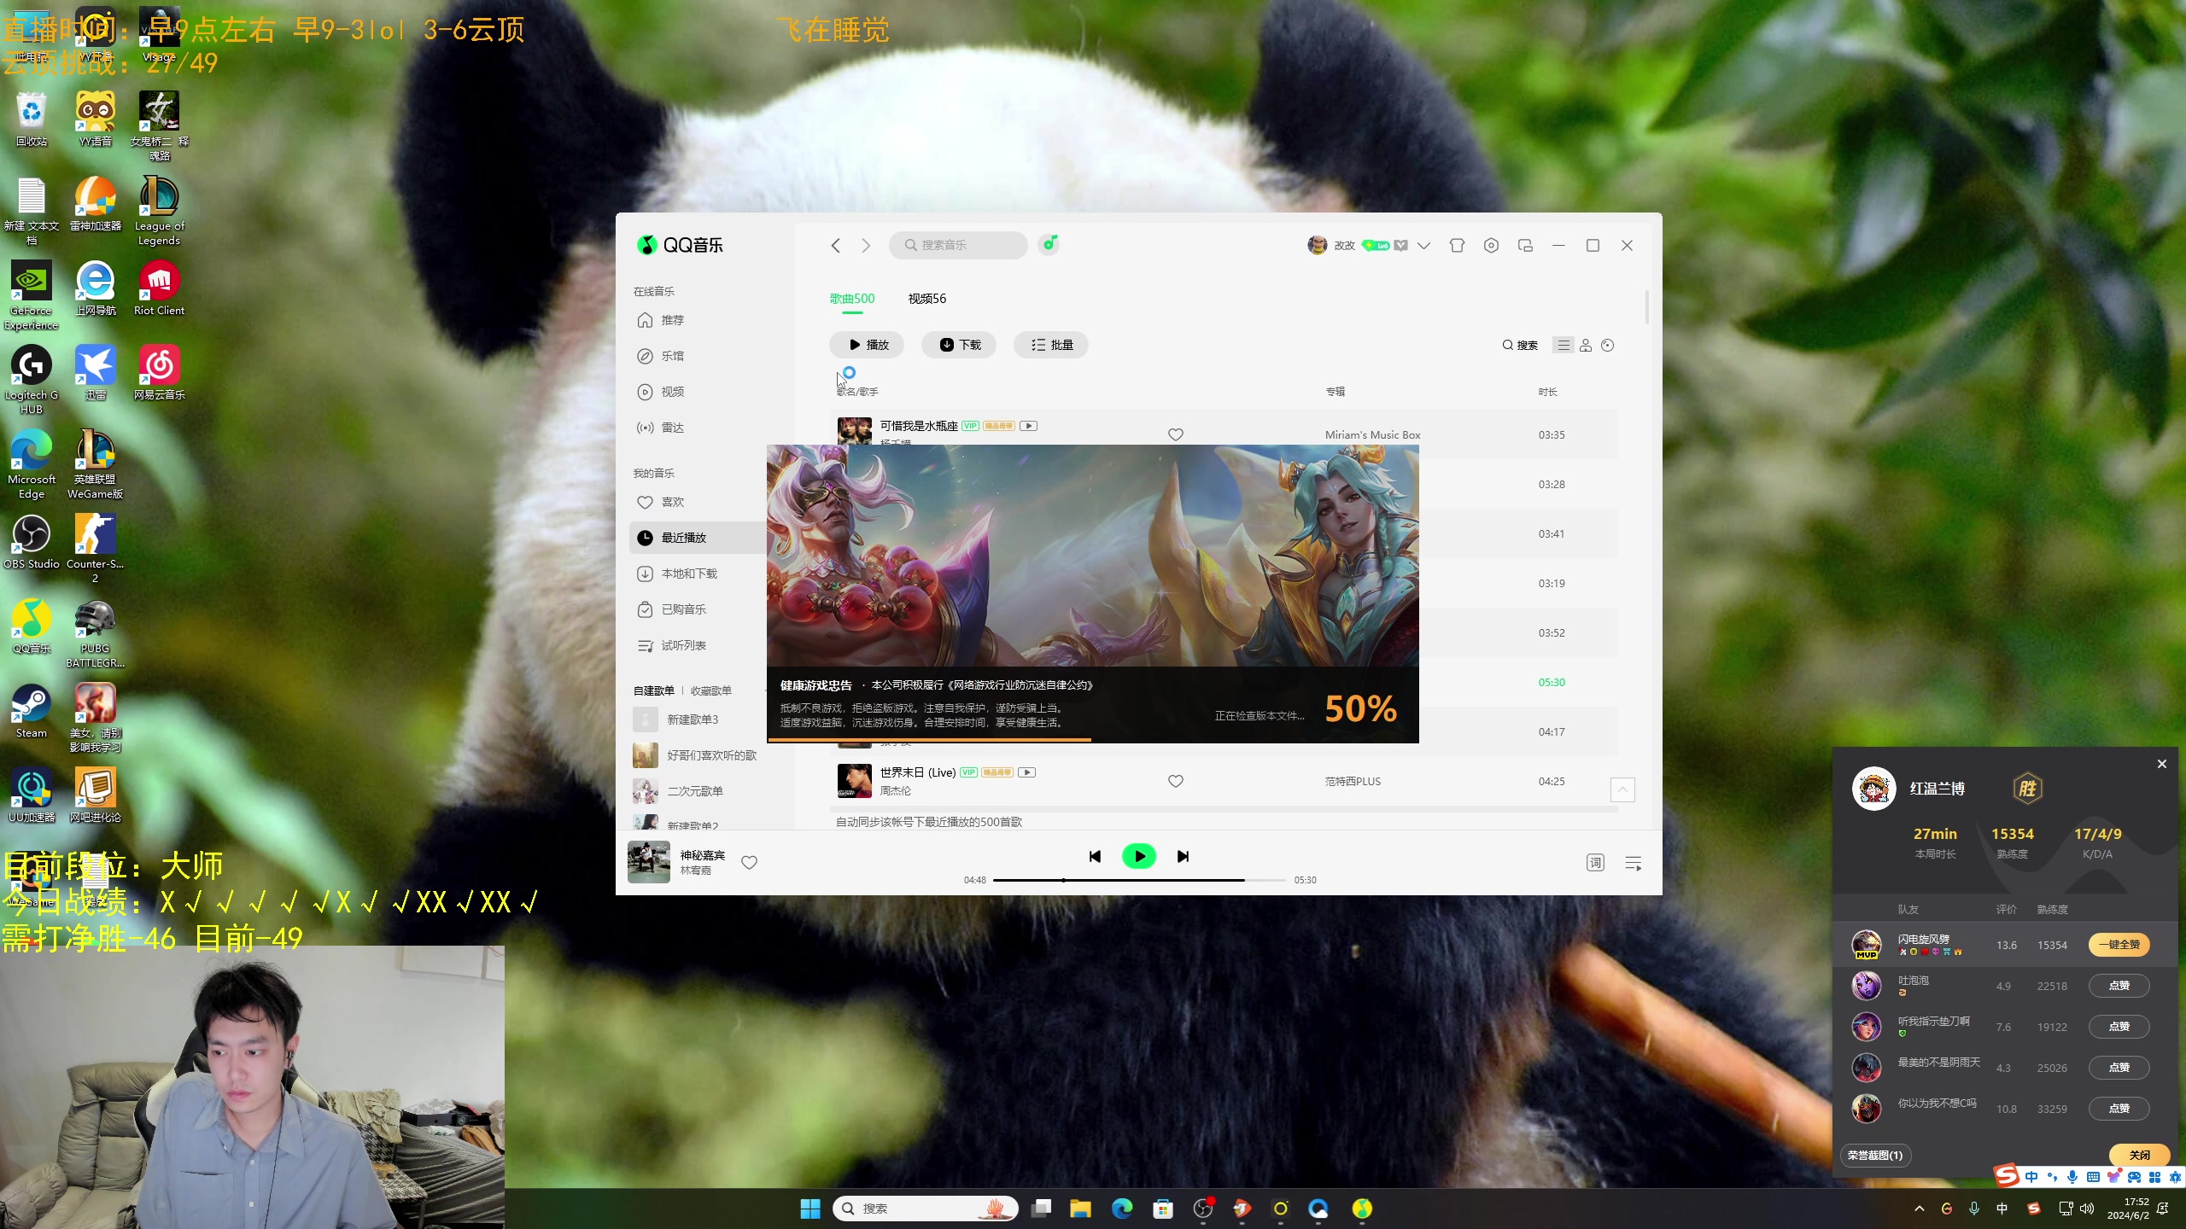Open the Steam desktop icon
2186x1229 pixels.
32,710
